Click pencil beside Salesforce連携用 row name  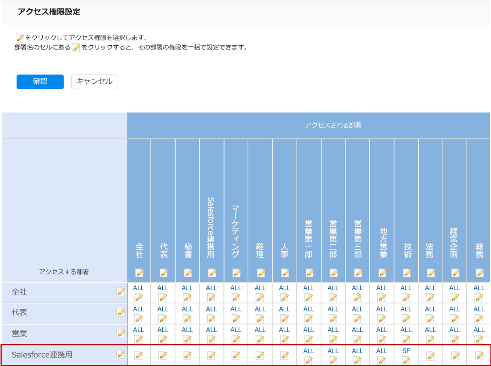(120, 354)
